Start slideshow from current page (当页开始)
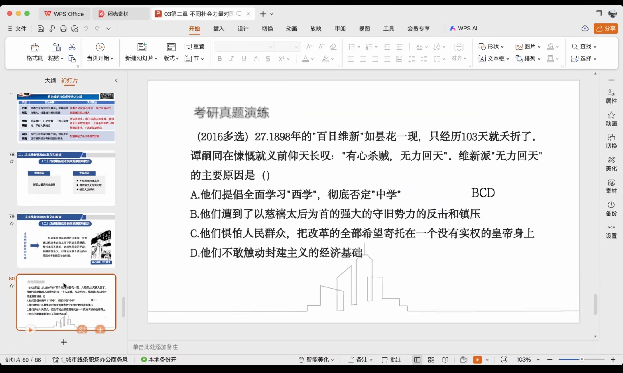This screenshot has height=373, width=623. click(100, 52)
